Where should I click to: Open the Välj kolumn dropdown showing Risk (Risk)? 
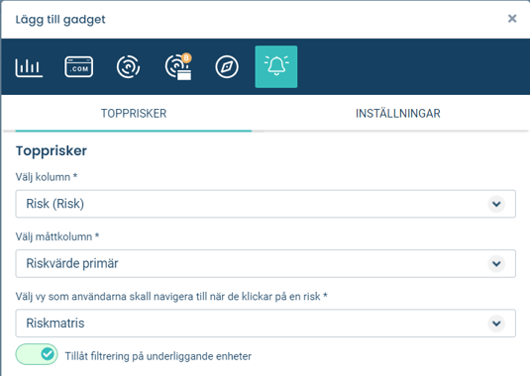(265, 204)
